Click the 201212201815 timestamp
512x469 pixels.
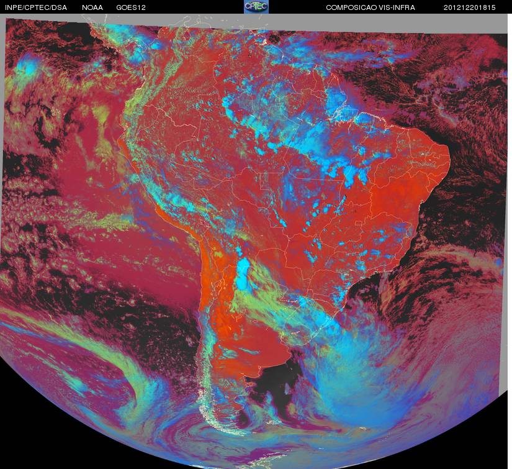470,7
